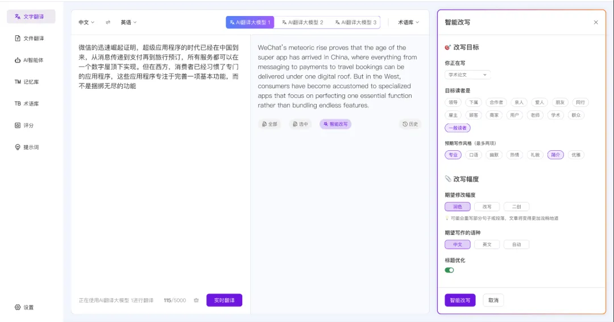Open 文件翻译 in the sidebar
Screen dimensions: 614x322
click(31, 38)
